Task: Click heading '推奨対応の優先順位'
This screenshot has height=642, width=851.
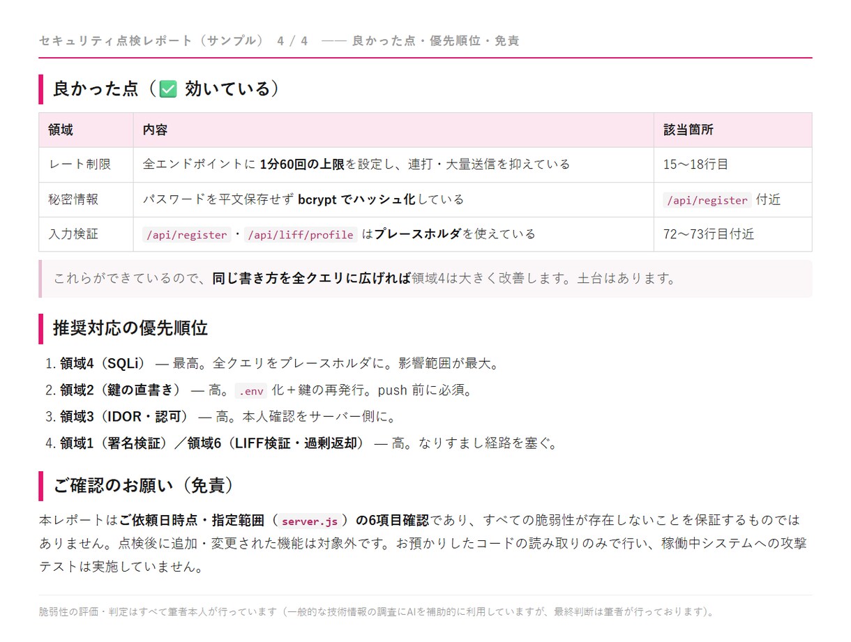Action: coord(130,328)
